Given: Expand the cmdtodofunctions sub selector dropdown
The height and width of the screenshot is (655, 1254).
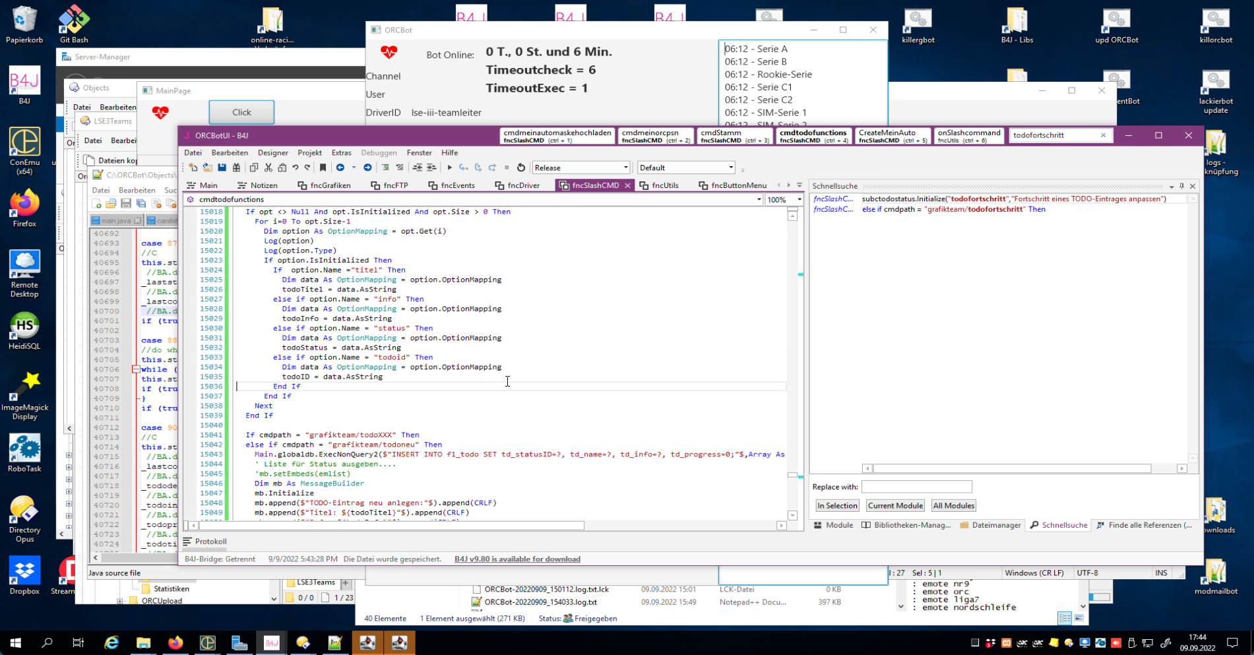Looking at the screenshot, I should click(x=759, y=199).
